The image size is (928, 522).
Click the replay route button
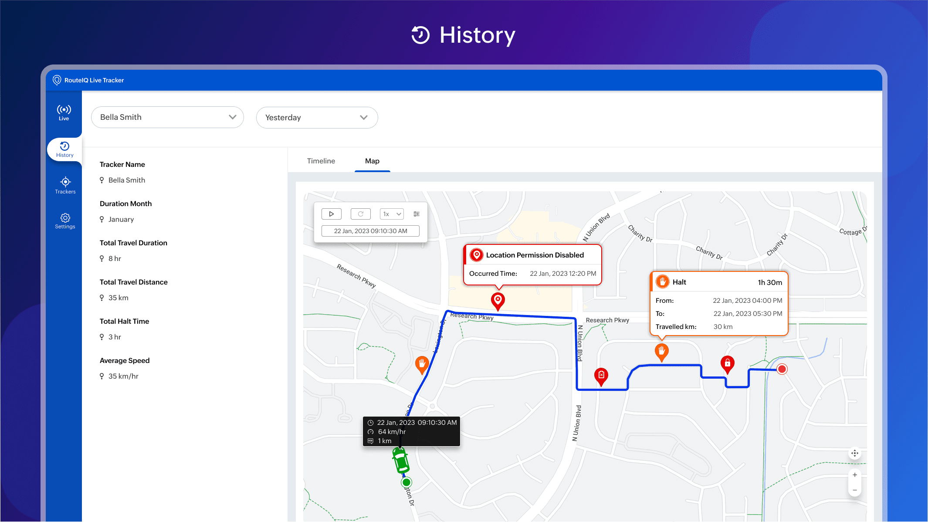click(360, 214)
